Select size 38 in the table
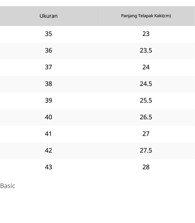Viewport: 195px width, 223px height. 48,84
